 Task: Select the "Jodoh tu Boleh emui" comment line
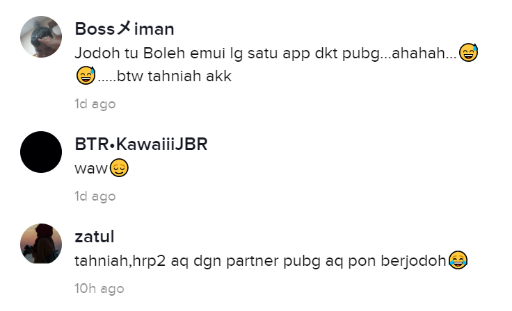(276, 53)
